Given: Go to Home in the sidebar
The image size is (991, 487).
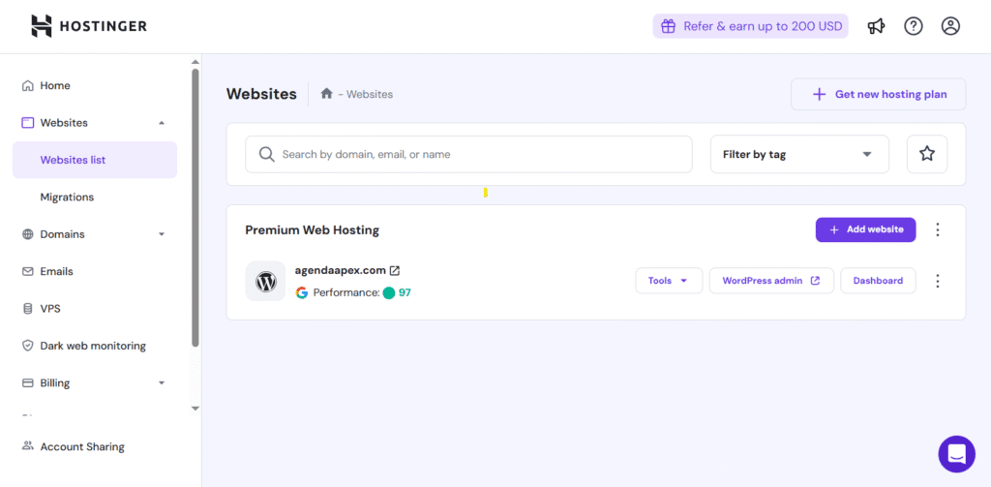Looking at the screenshot, I should coord(55,85).
